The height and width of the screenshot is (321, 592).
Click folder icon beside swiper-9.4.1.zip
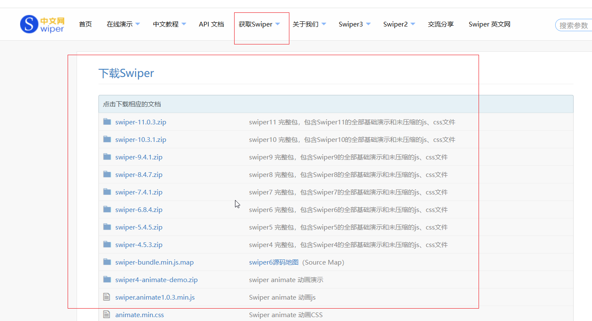click(107, 157)
